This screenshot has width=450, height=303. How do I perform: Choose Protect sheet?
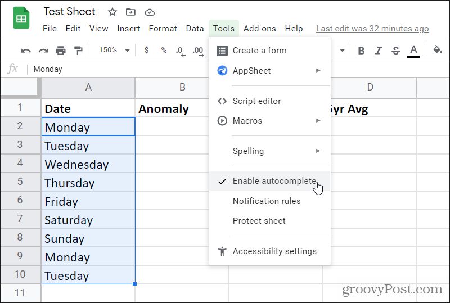click(270, 221)
